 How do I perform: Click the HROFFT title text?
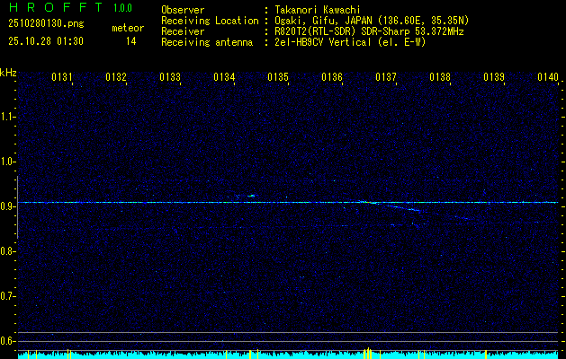[x=57, y=7]
